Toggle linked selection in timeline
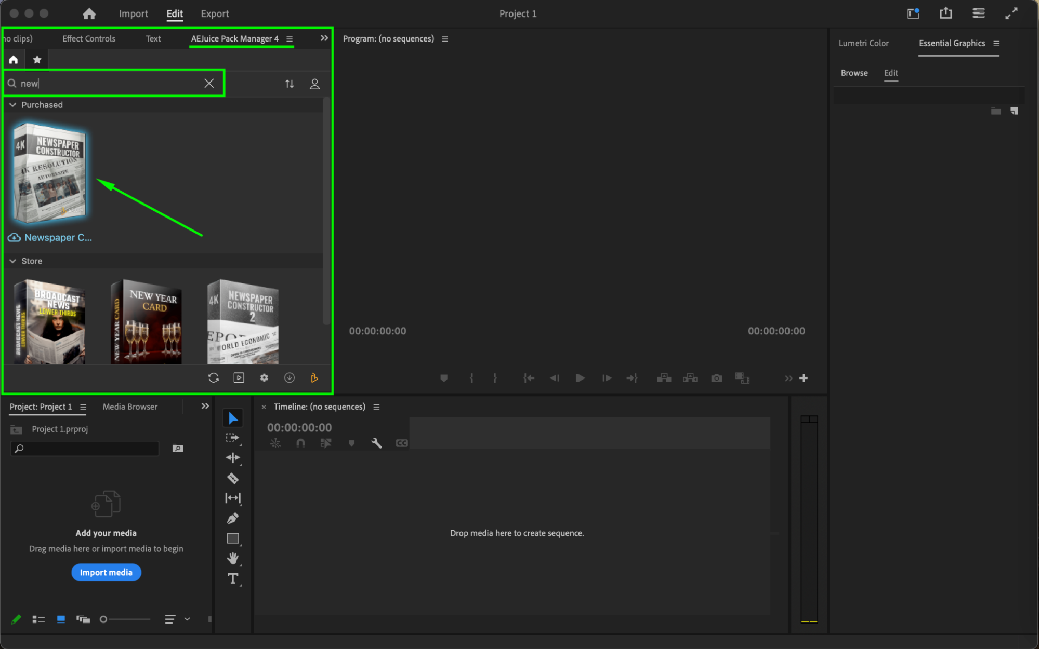The height and width of the screenshot is (650, 1039). [326, 443]
